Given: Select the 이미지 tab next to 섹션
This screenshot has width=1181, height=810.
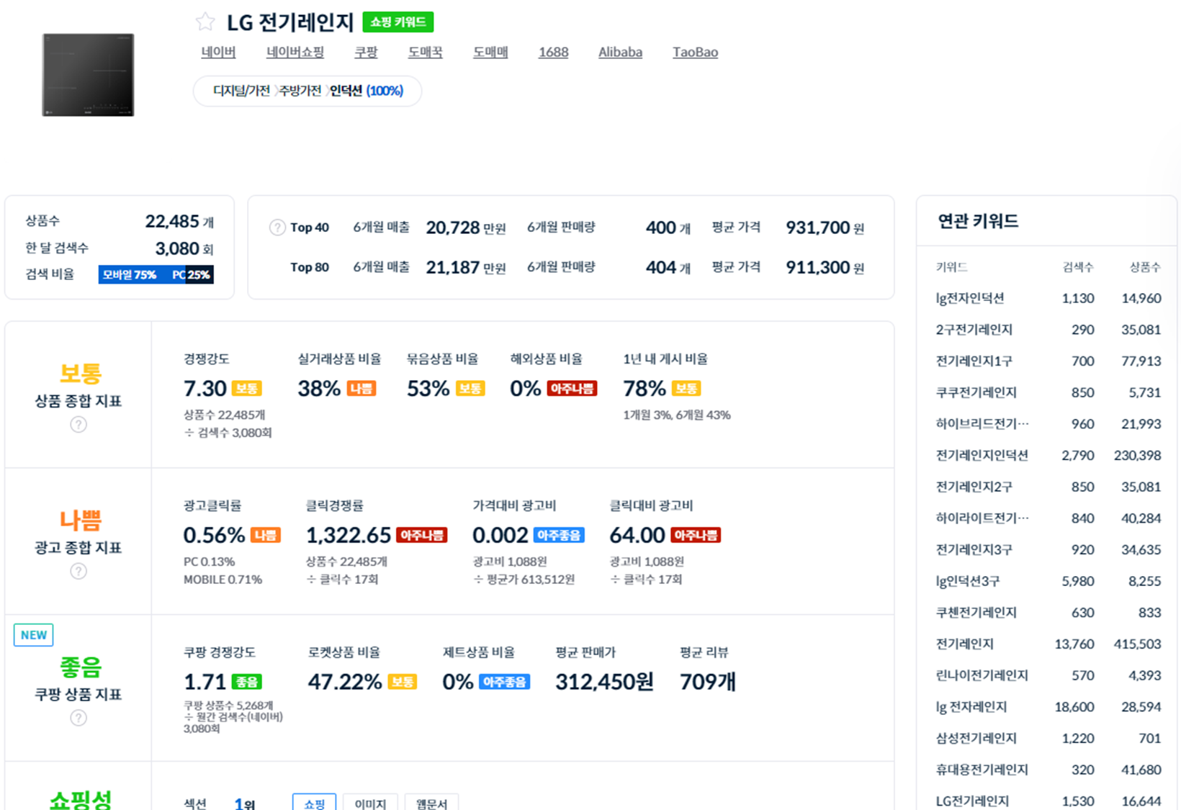Looking at the screenshot, I should pyautogui.click(x=370, y=803).
